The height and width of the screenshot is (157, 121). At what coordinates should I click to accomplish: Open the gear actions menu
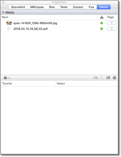coord(6,78)
